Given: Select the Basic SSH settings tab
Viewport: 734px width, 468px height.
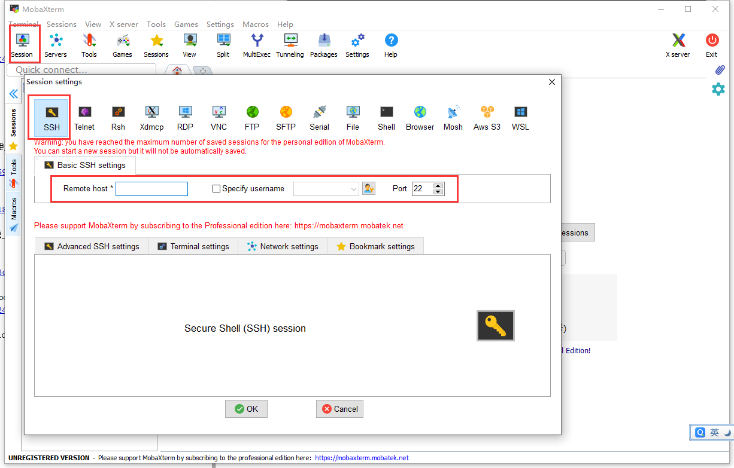Looking at the screenshot, I should click(85, 165).
